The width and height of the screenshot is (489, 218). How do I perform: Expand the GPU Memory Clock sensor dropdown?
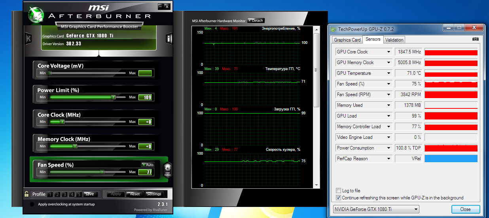[389, 63]
